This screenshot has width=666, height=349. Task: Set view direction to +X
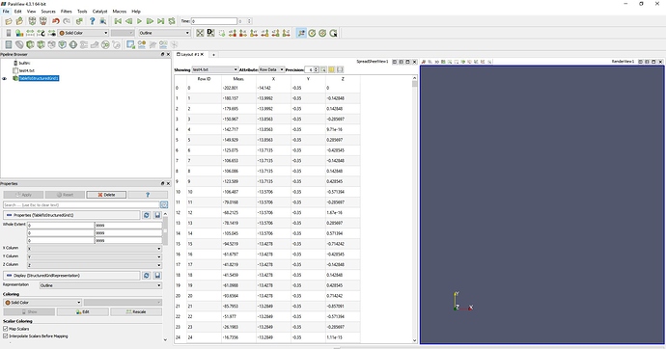[233, 33]
